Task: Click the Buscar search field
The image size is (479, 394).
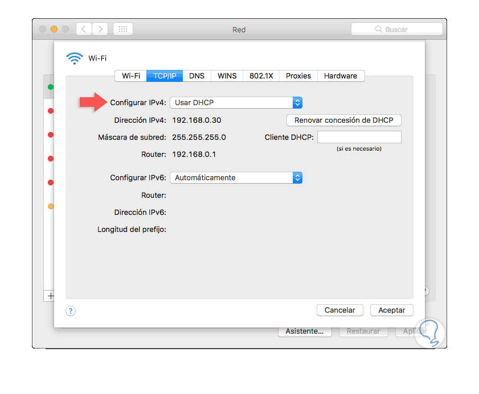Action: pyautogui.click(x=397, y=29)
